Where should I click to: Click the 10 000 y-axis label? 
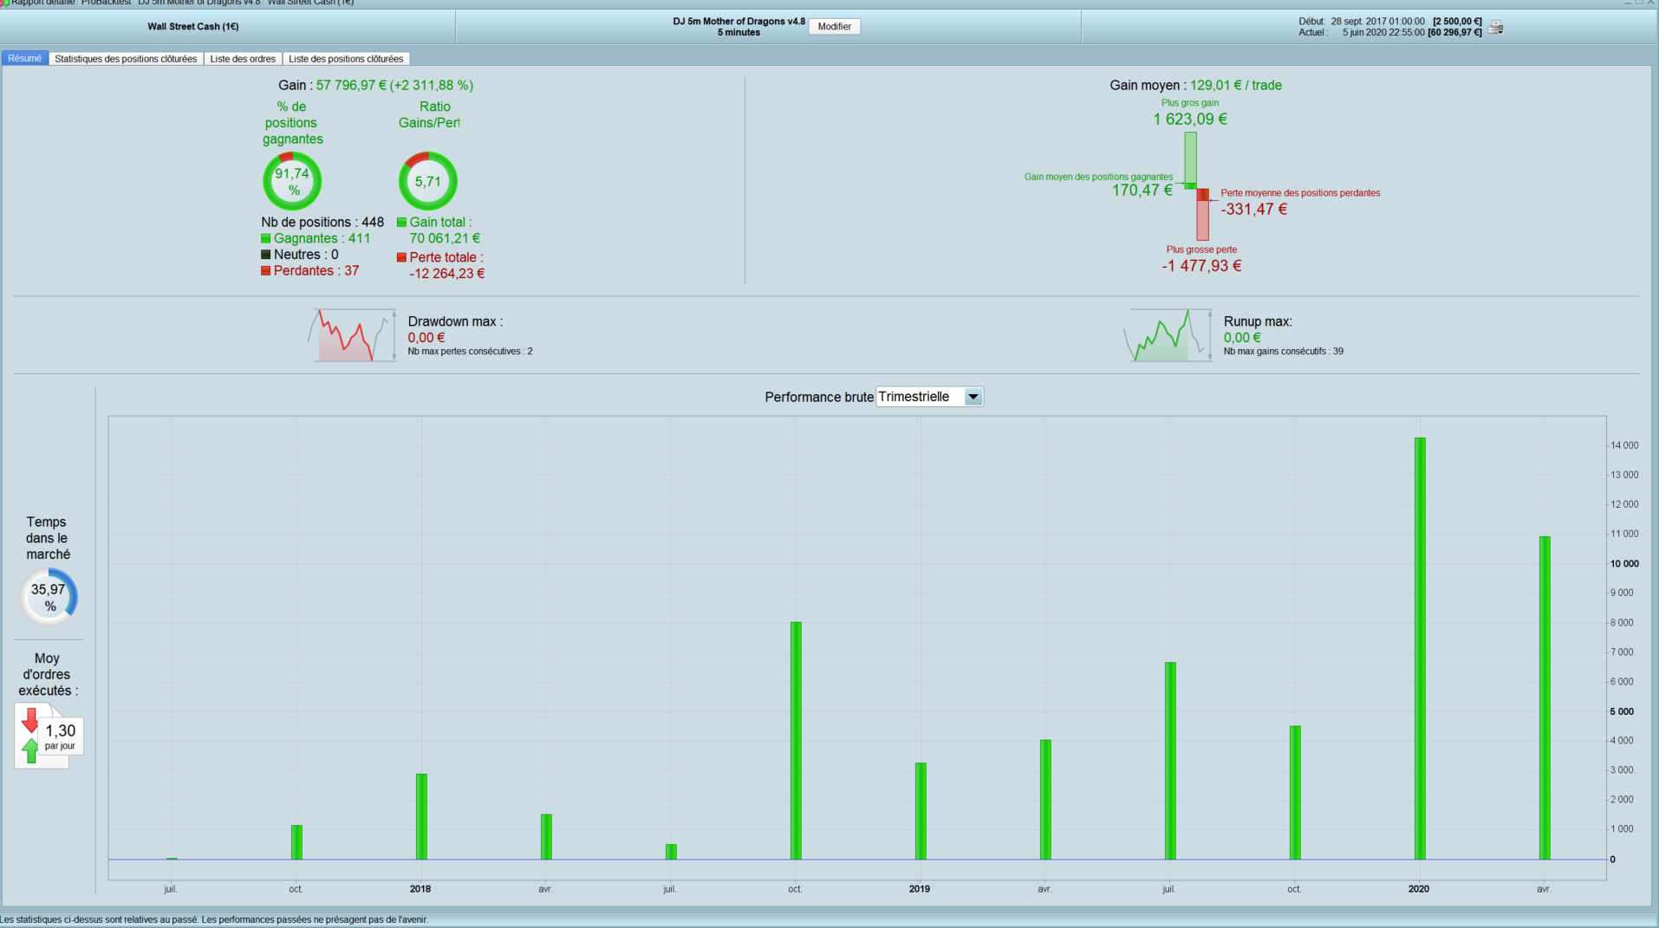click(1624, 564)
